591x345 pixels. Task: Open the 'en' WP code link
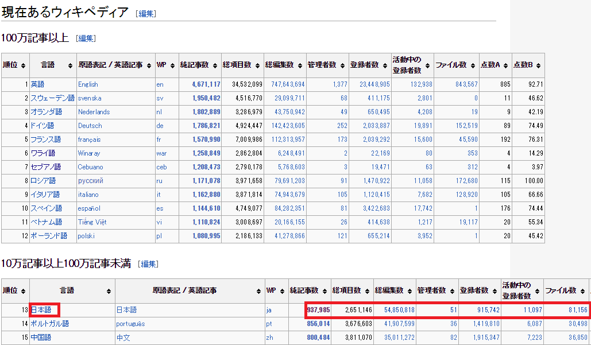coord(160,84)
